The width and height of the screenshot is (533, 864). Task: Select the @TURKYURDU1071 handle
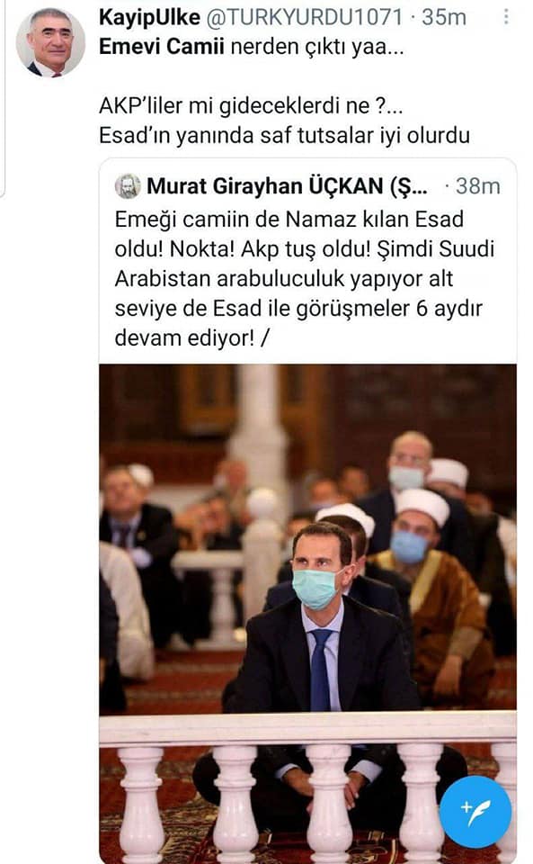pyautogui.click(x=304, y=17)
